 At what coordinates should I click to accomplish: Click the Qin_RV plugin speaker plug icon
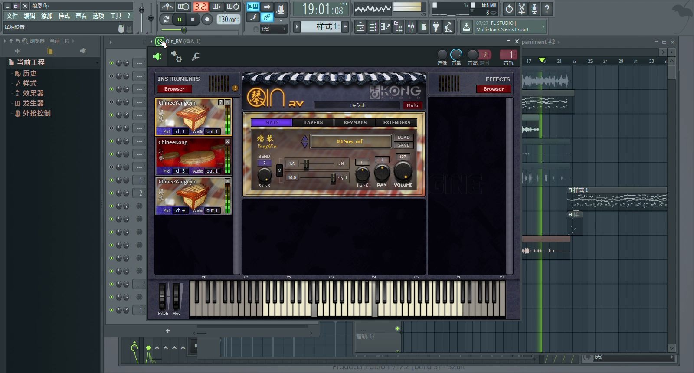(x=157, y=56)
